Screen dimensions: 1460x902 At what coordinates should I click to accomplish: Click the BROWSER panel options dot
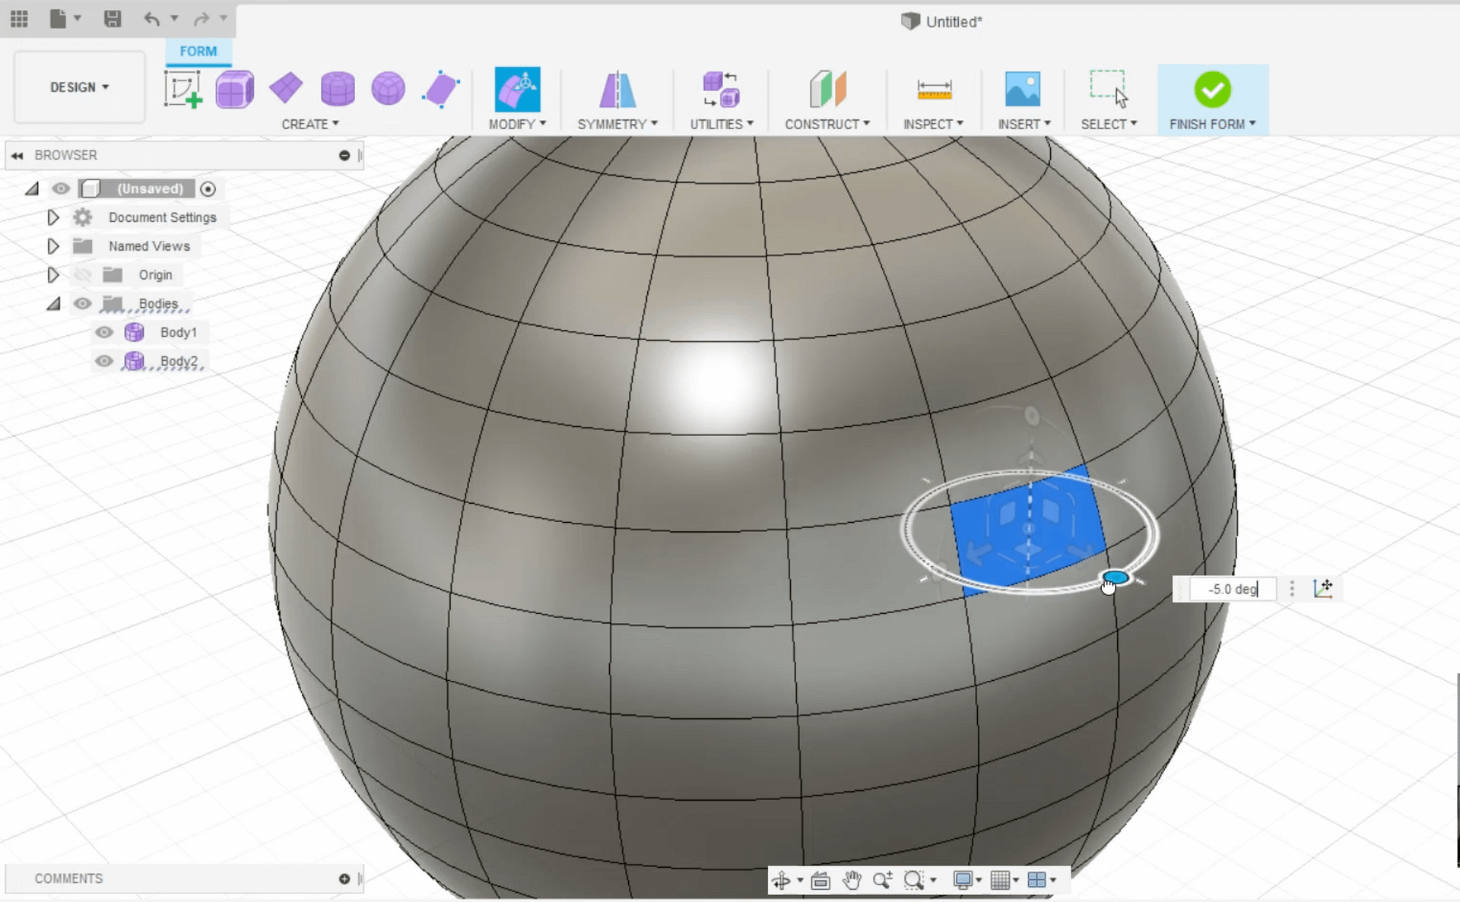(344, 155)
